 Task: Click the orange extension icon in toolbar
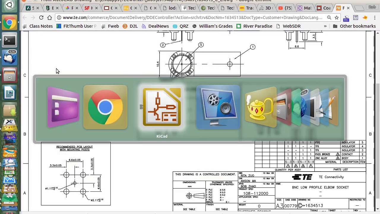click(x=365, y=18)
